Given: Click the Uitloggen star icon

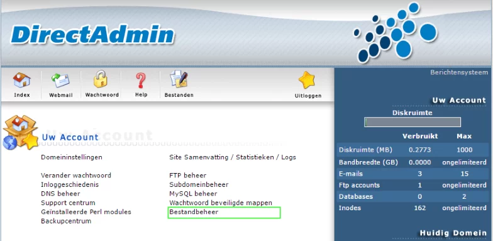Looking at the screenshot, I should pos(307,81).
